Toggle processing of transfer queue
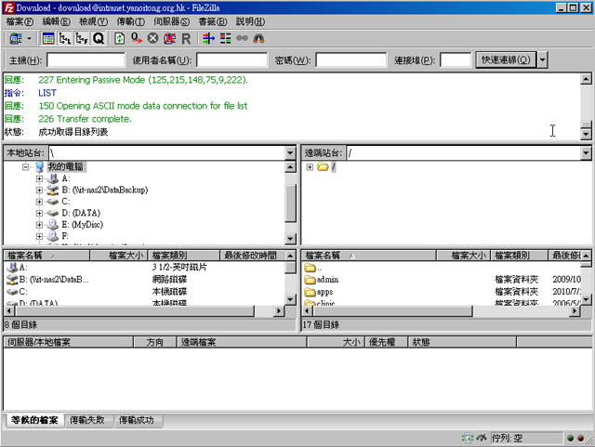Viewport: 595px width, 447px height. (137, 38)
